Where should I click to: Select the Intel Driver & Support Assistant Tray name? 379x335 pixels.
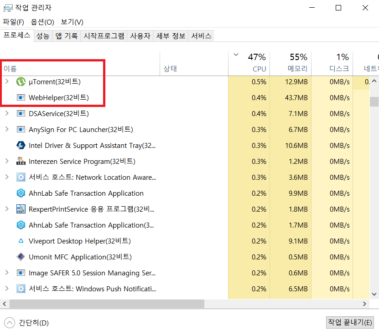(92, 146)
